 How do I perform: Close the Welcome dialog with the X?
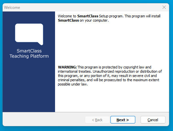pos(164,7)
